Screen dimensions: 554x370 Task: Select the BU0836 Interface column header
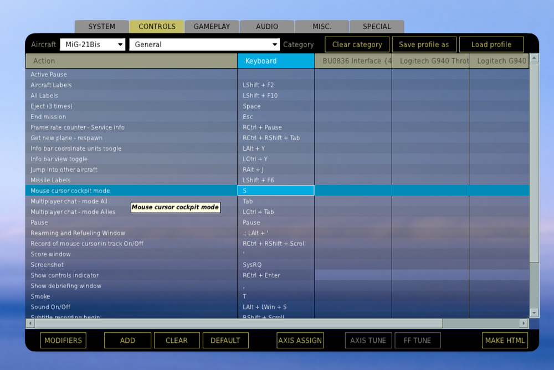click(353, 61)
